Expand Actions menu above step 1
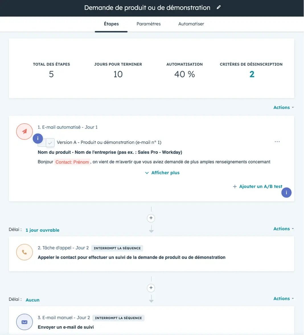Screen dimensions: 304x335 pyautogui.click(x=284, y=107)
